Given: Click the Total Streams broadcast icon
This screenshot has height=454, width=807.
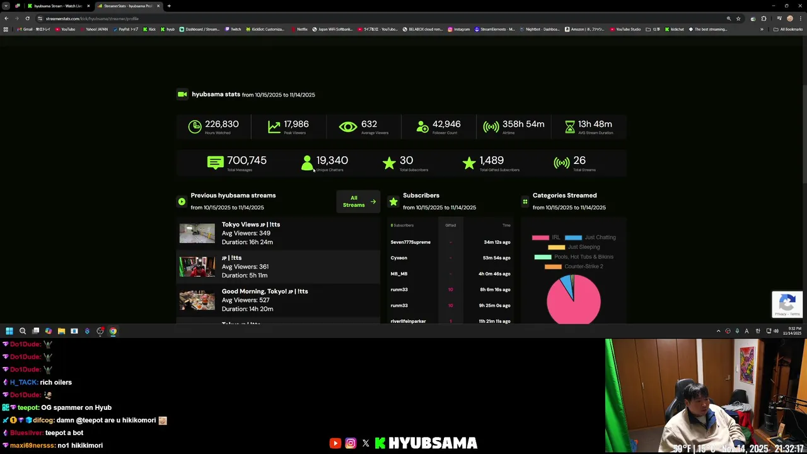Looking at the screenshot, I should pos(562,163).
